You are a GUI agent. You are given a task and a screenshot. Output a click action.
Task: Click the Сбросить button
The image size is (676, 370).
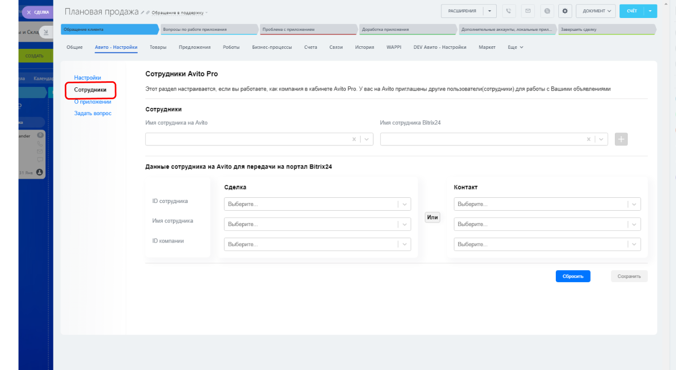coord(573,276)
